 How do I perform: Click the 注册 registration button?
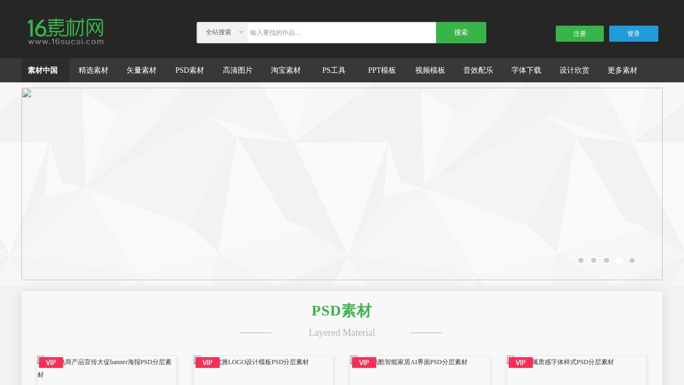pos(579,33)
